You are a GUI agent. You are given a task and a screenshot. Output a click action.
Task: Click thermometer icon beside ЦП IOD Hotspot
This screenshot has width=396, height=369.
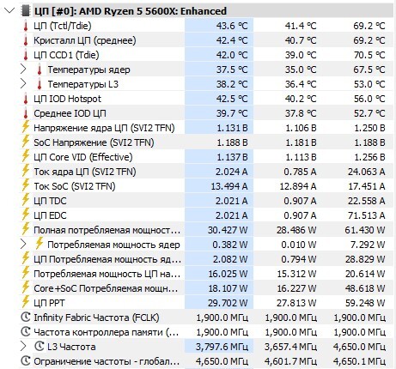point(26,99)
